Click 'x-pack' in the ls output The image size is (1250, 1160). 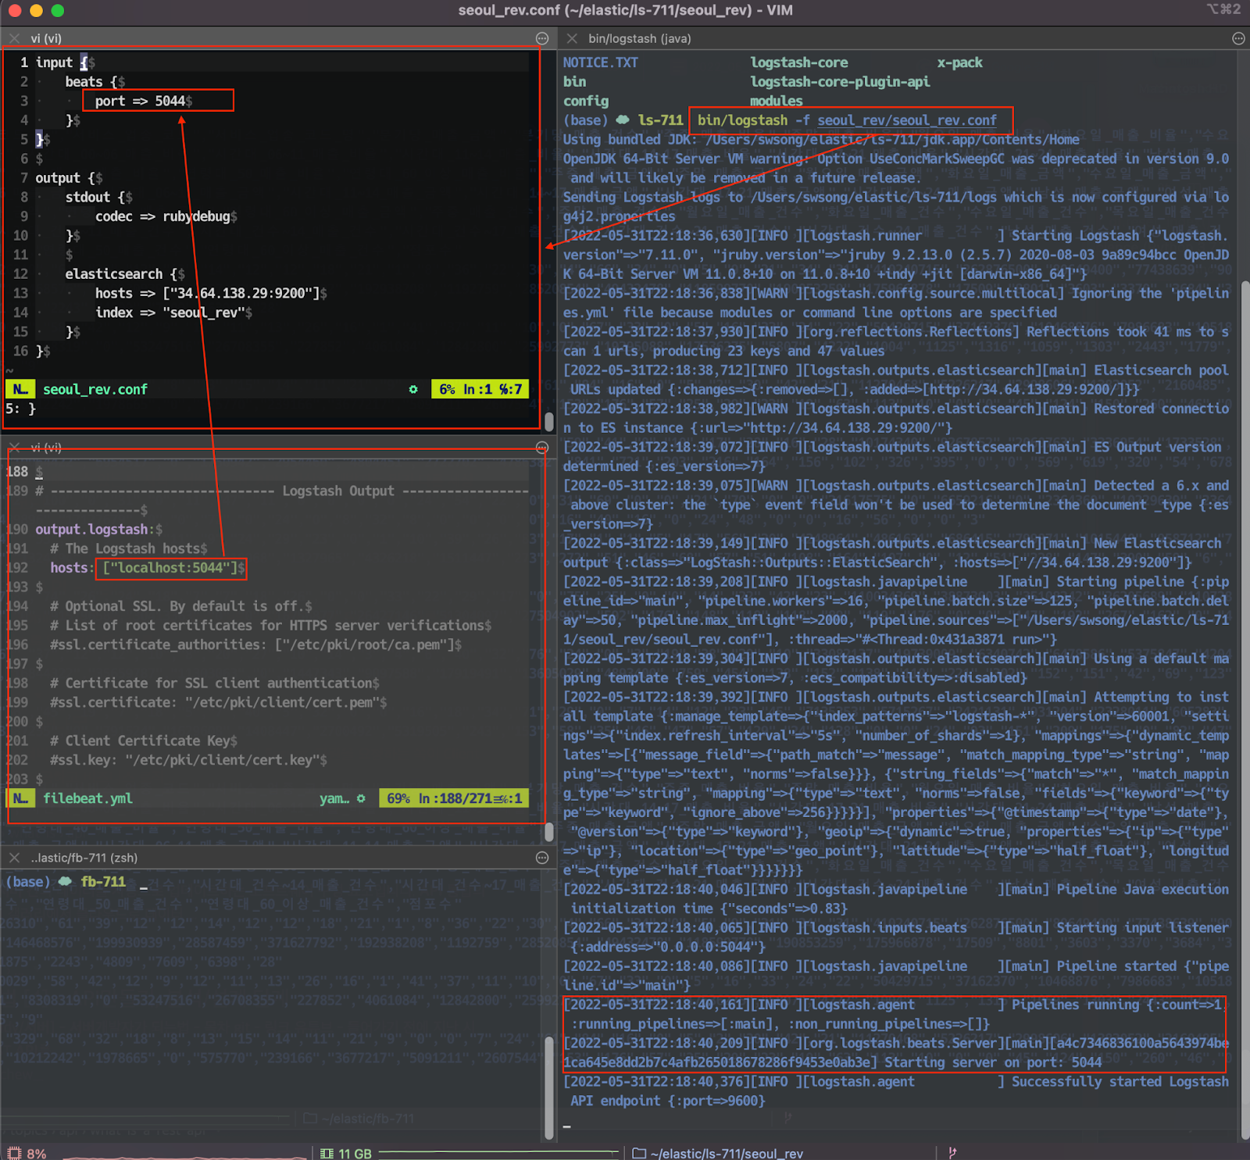click(x=959, y=62)
